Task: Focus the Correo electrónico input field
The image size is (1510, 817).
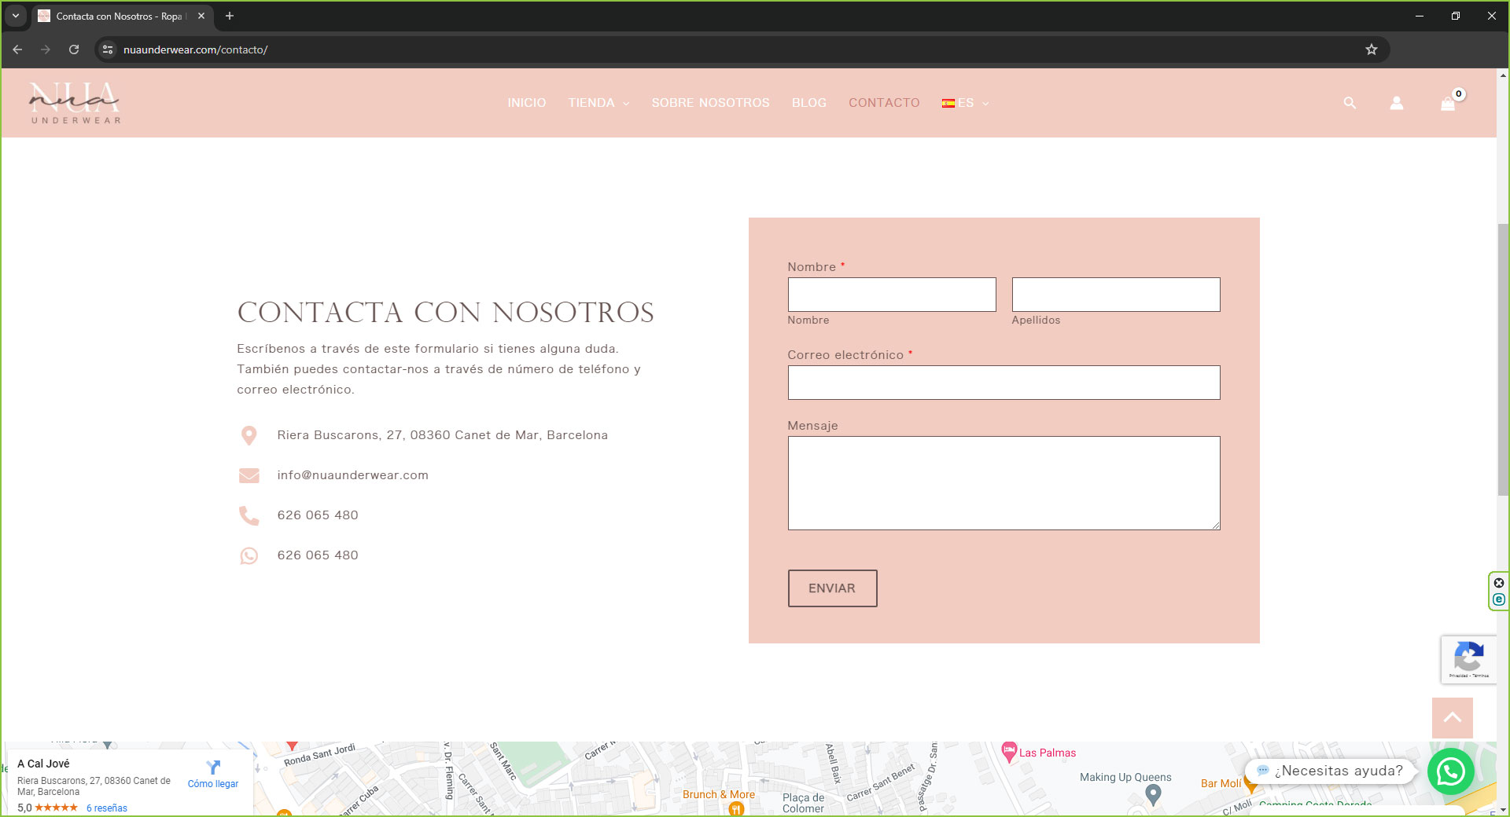Action: click(1004, 383)
